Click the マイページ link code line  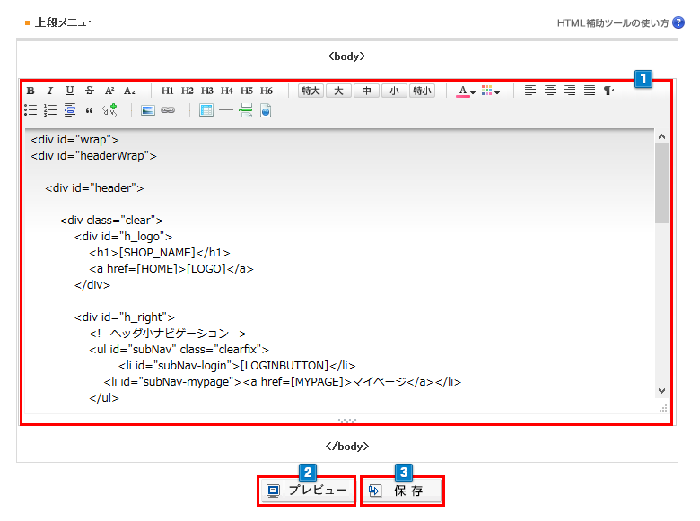pos(282,381)
